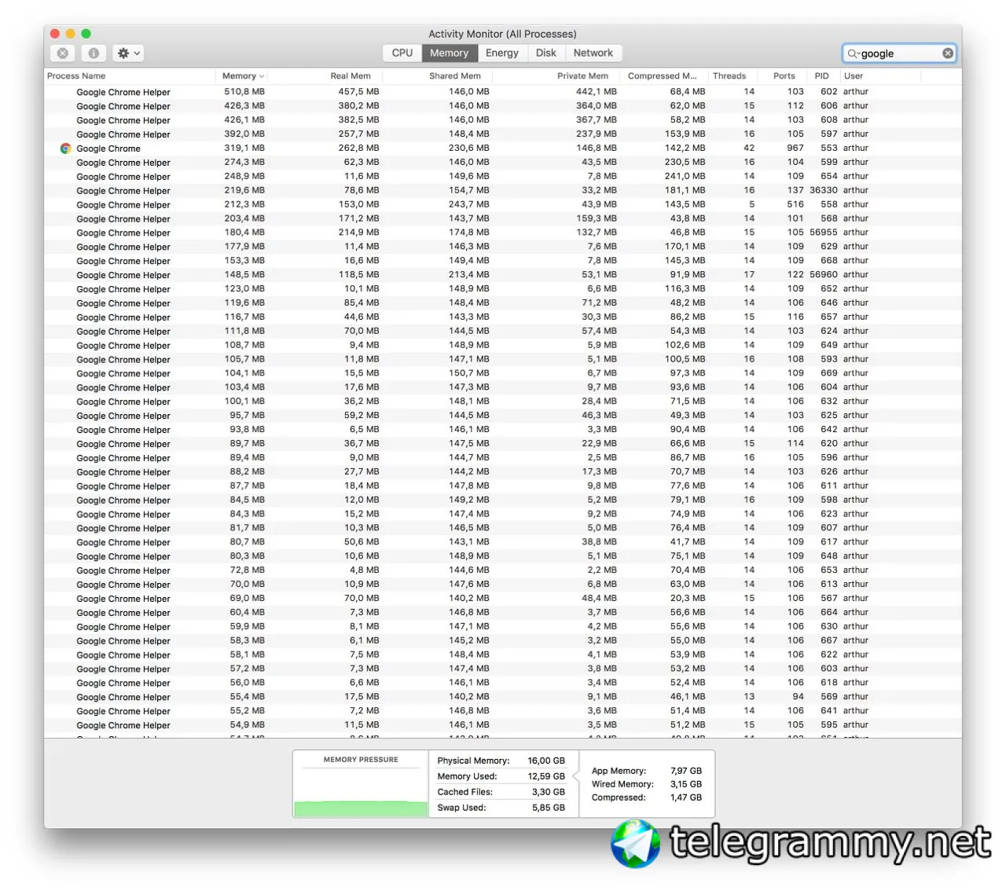Sort by the PID column header
This screenshot has width=1006, height=891.
pyautogui.click(x=823, y=76)
